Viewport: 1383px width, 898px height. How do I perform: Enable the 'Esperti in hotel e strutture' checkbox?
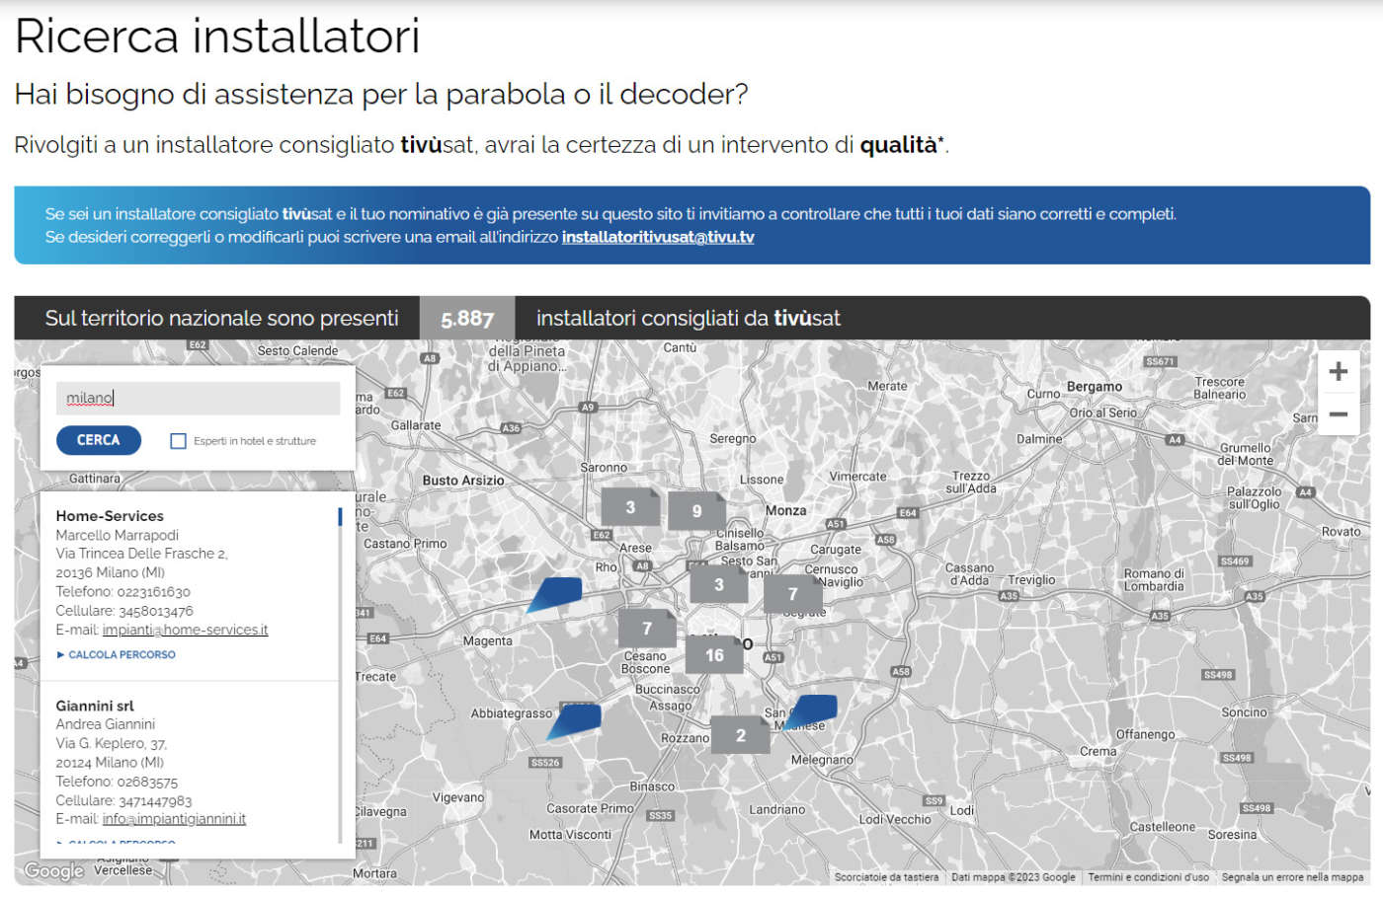(x=179, y=441)
